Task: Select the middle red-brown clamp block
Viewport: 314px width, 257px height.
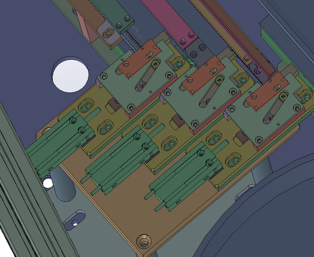Action: click(x=204, y=75)
